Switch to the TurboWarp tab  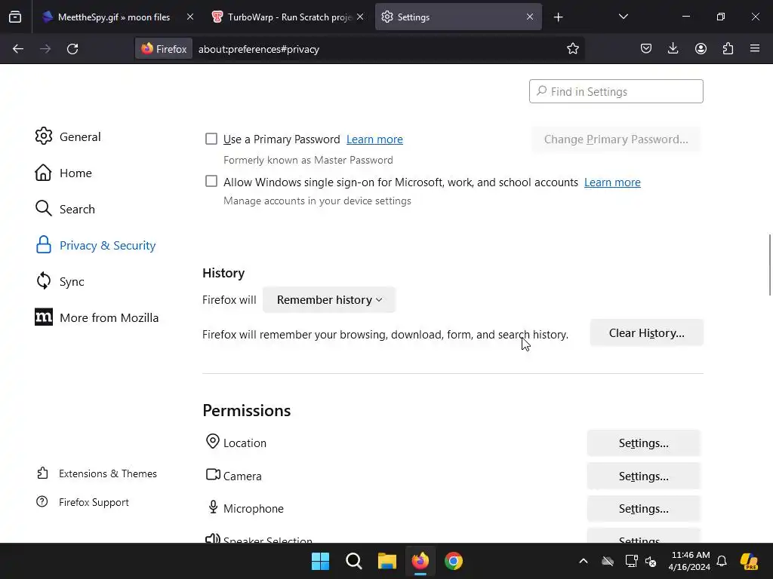pyautogui.click(x=288, y=17)
